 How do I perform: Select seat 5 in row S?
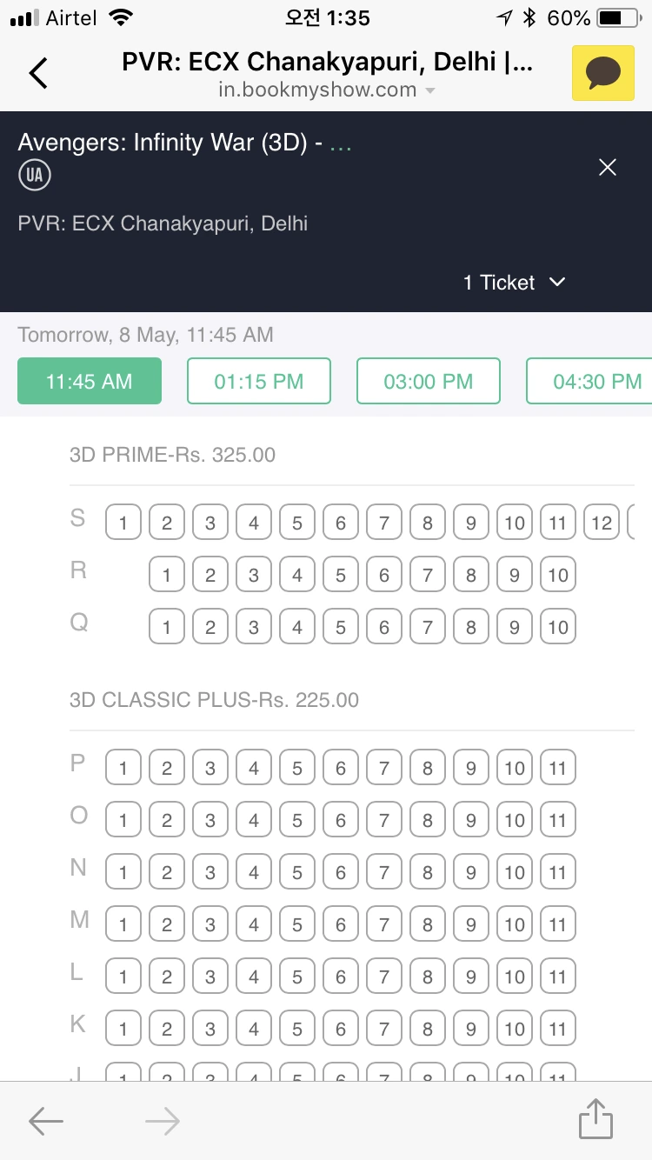[x=297, y=523]
